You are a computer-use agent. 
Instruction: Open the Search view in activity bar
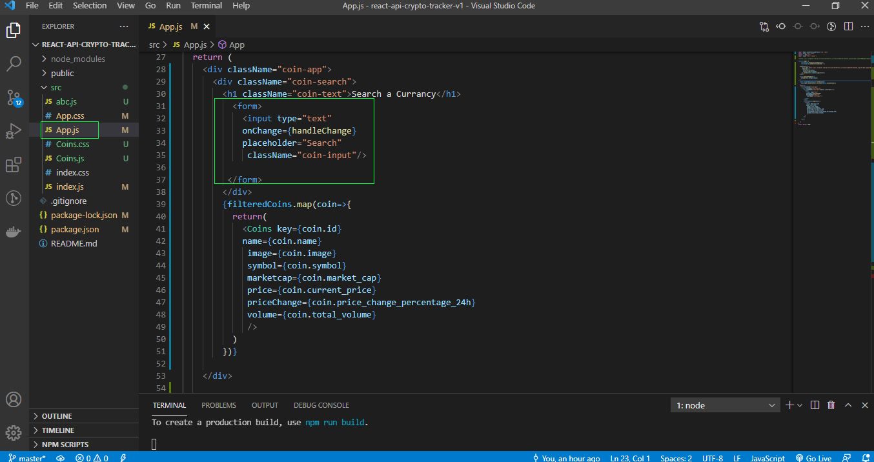[14, 63]
